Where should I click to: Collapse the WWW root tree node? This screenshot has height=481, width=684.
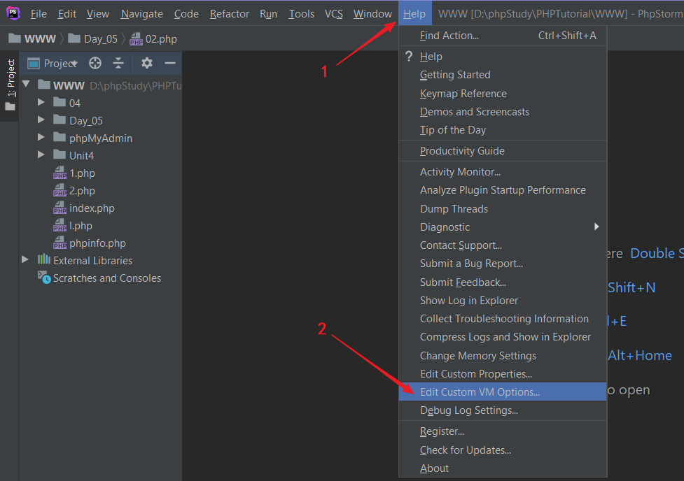(x=26, y=84)
